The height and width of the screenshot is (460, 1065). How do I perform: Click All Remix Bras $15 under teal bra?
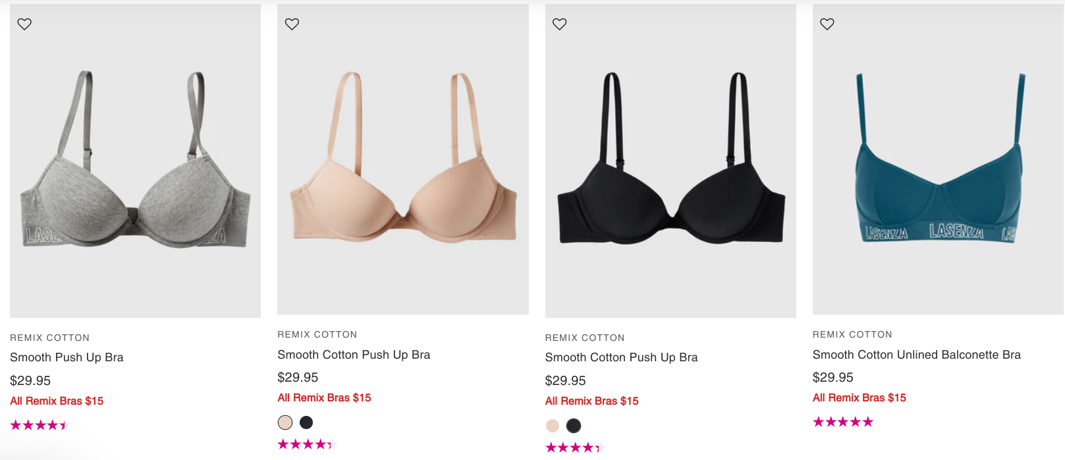coord(860,397)
